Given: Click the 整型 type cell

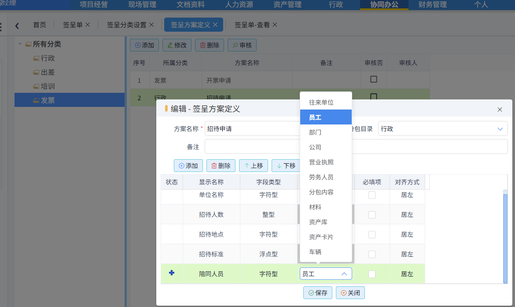Looking at the screenshot, I should pyautogui.click(x=269, y=215).
